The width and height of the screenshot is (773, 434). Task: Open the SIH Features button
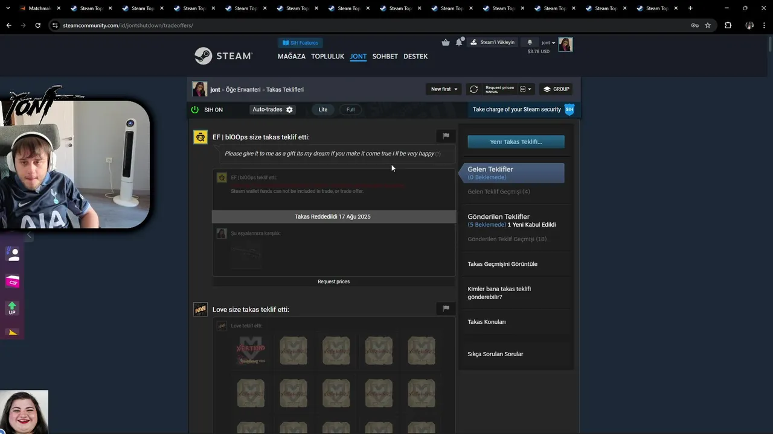click(301, 43)
